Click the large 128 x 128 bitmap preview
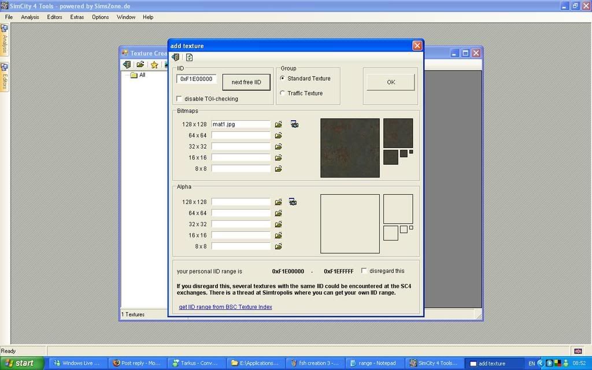592x370 pixels. tap(350, 148)
